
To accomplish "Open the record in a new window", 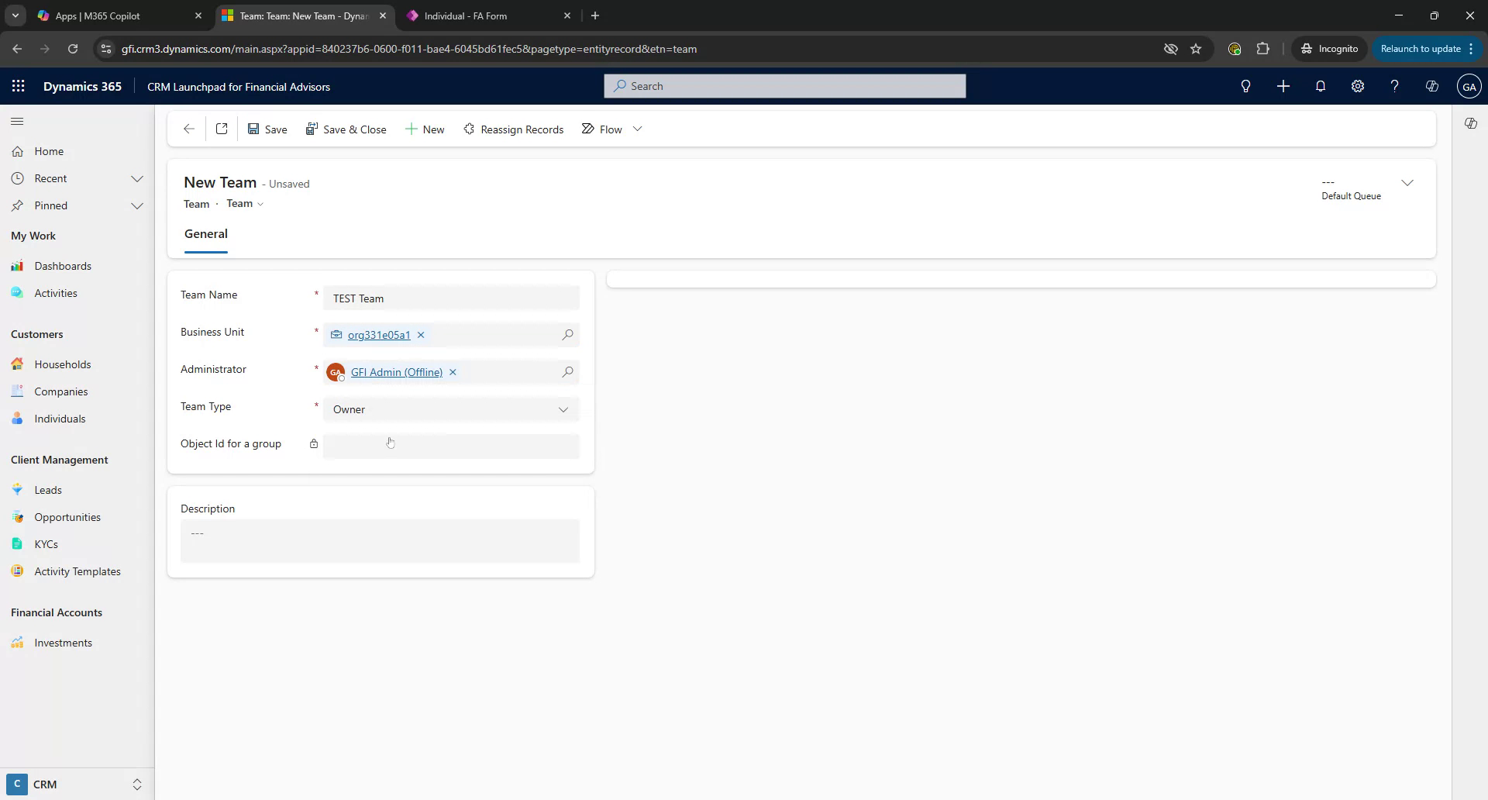I will pos(221,129).
